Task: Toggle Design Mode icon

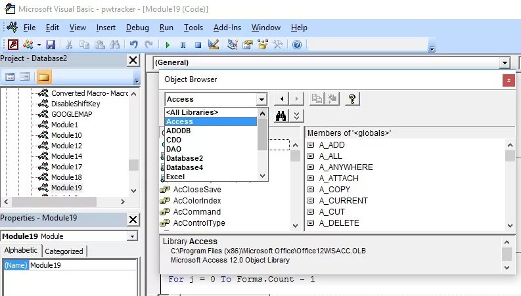Action: pos(214,44)
